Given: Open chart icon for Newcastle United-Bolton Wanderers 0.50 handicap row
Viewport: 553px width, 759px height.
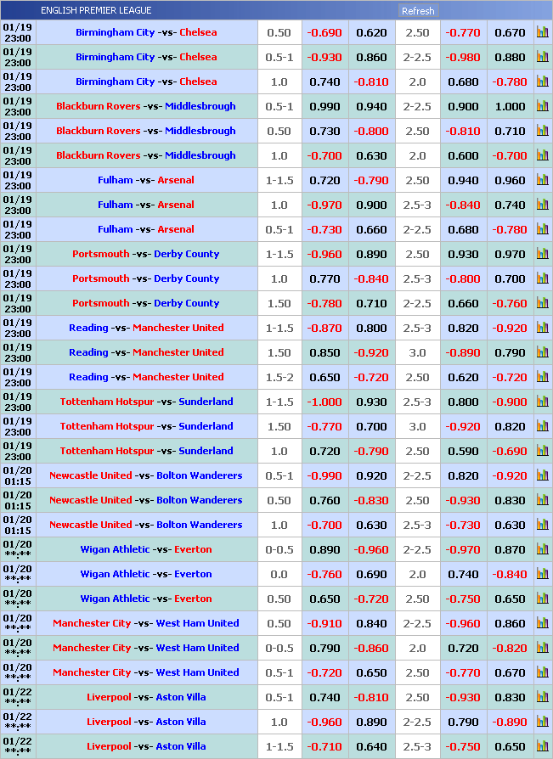Looking at the screenshot, I should 542,501.
